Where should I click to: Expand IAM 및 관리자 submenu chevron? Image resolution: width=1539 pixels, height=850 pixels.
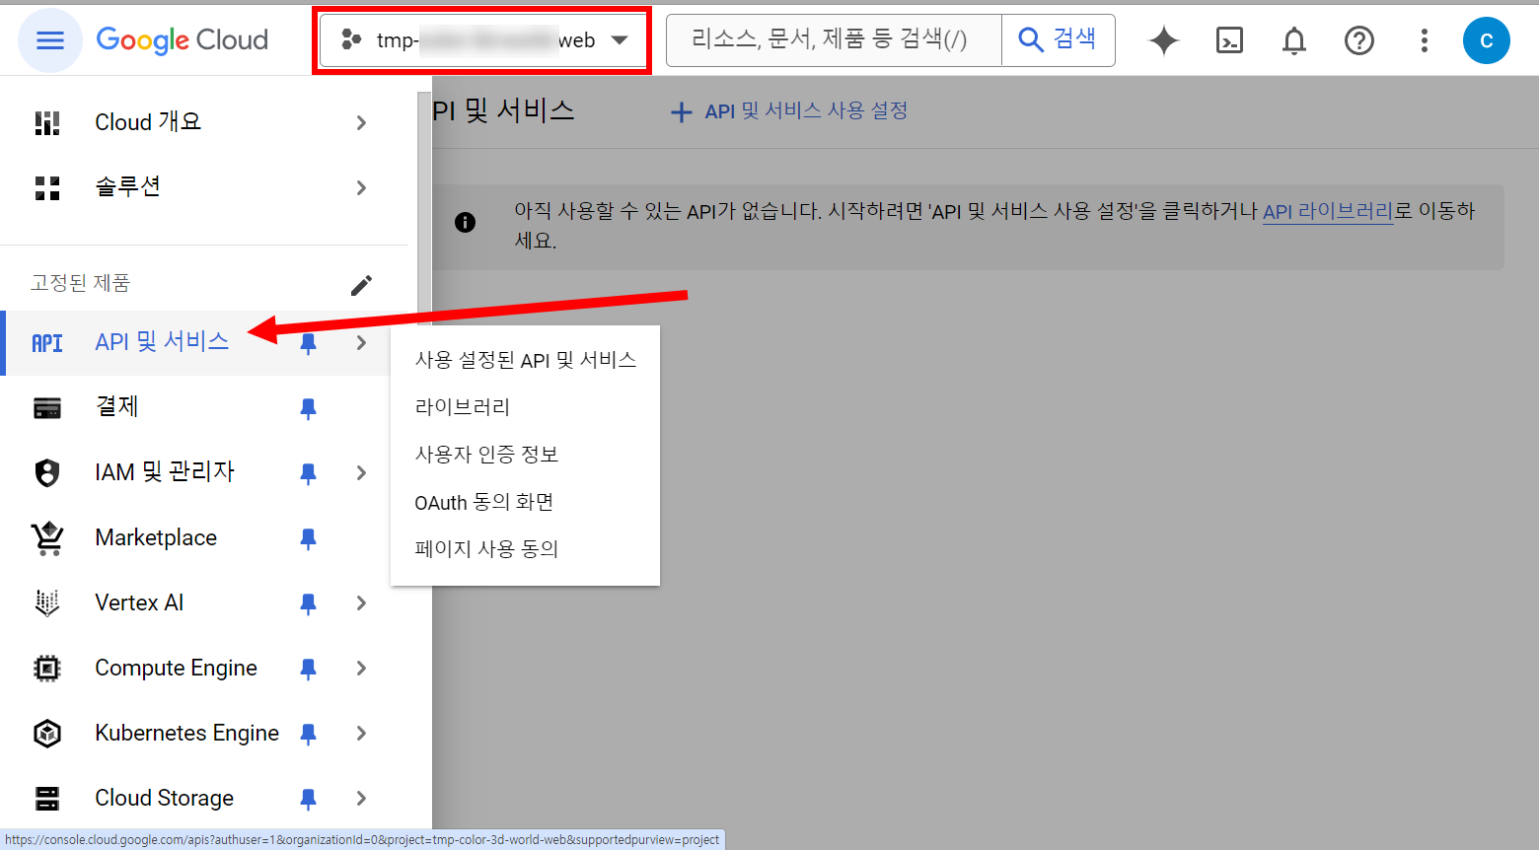(361, 473)
